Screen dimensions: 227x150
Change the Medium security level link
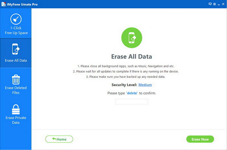click(x=145, y=85)
